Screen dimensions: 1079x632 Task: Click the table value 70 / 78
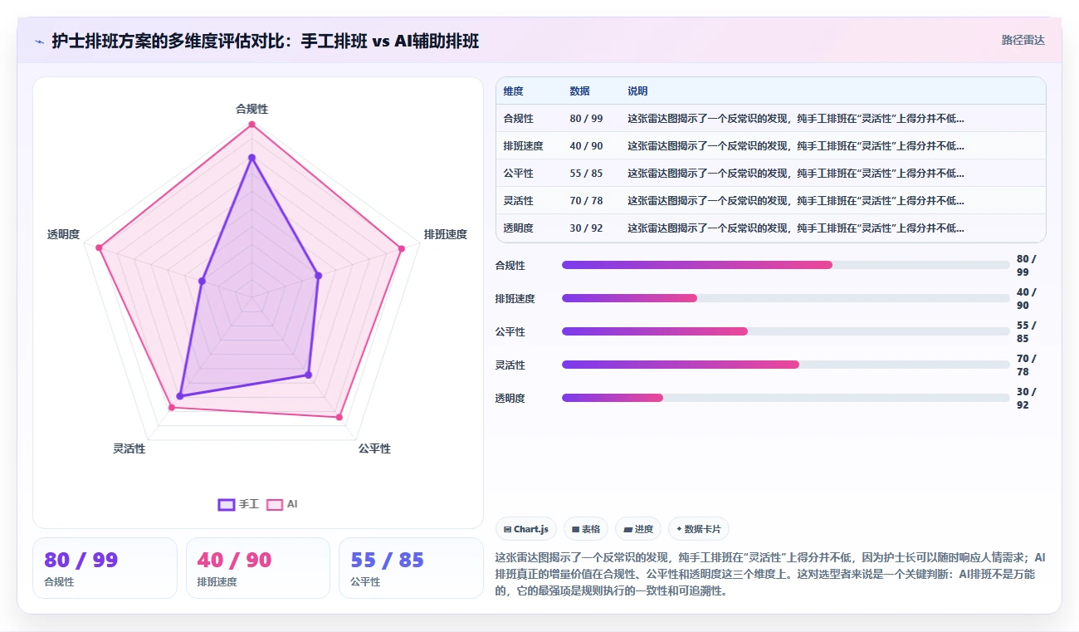tap(586, 201)
